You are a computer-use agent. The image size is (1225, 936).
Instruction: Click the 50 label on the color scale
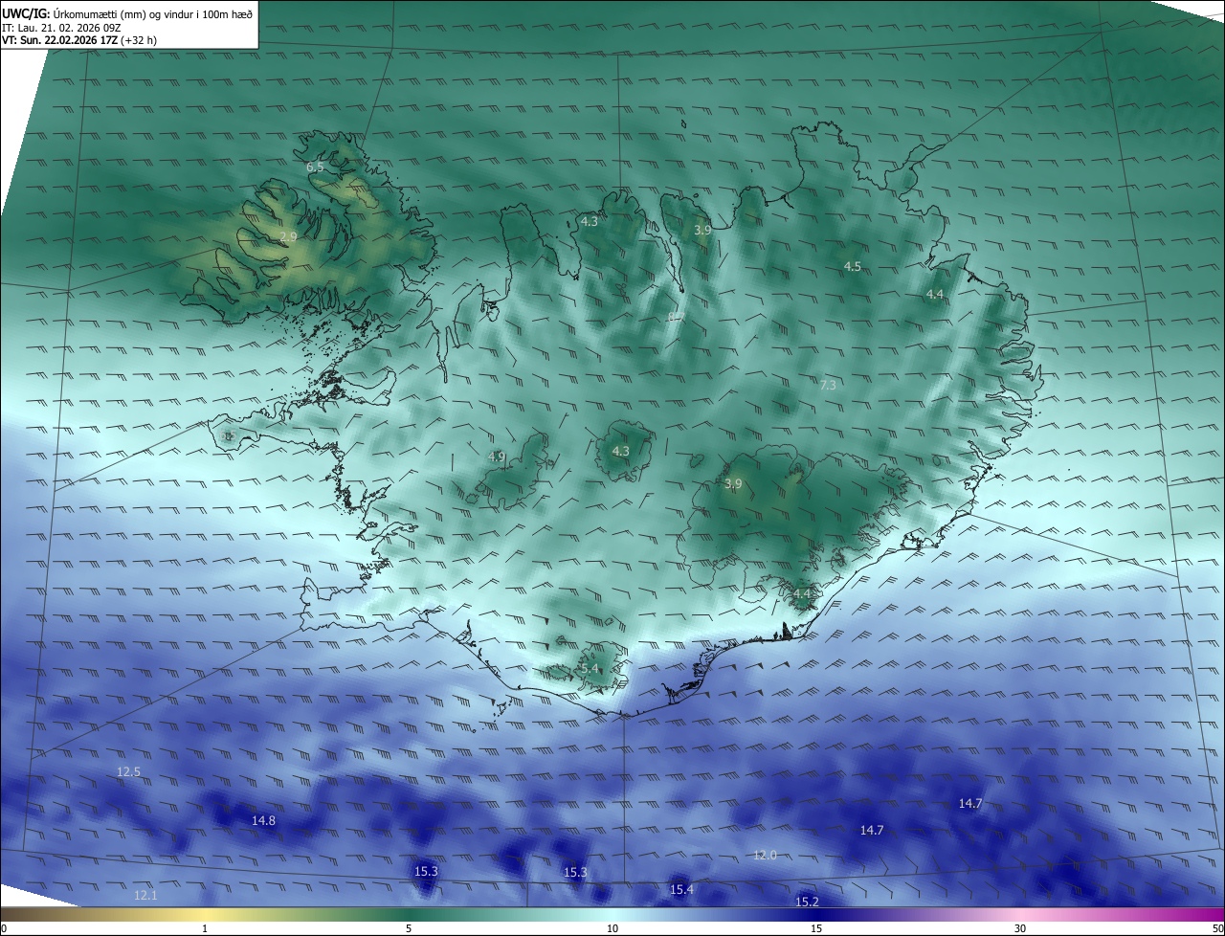tap(1217, 928)
